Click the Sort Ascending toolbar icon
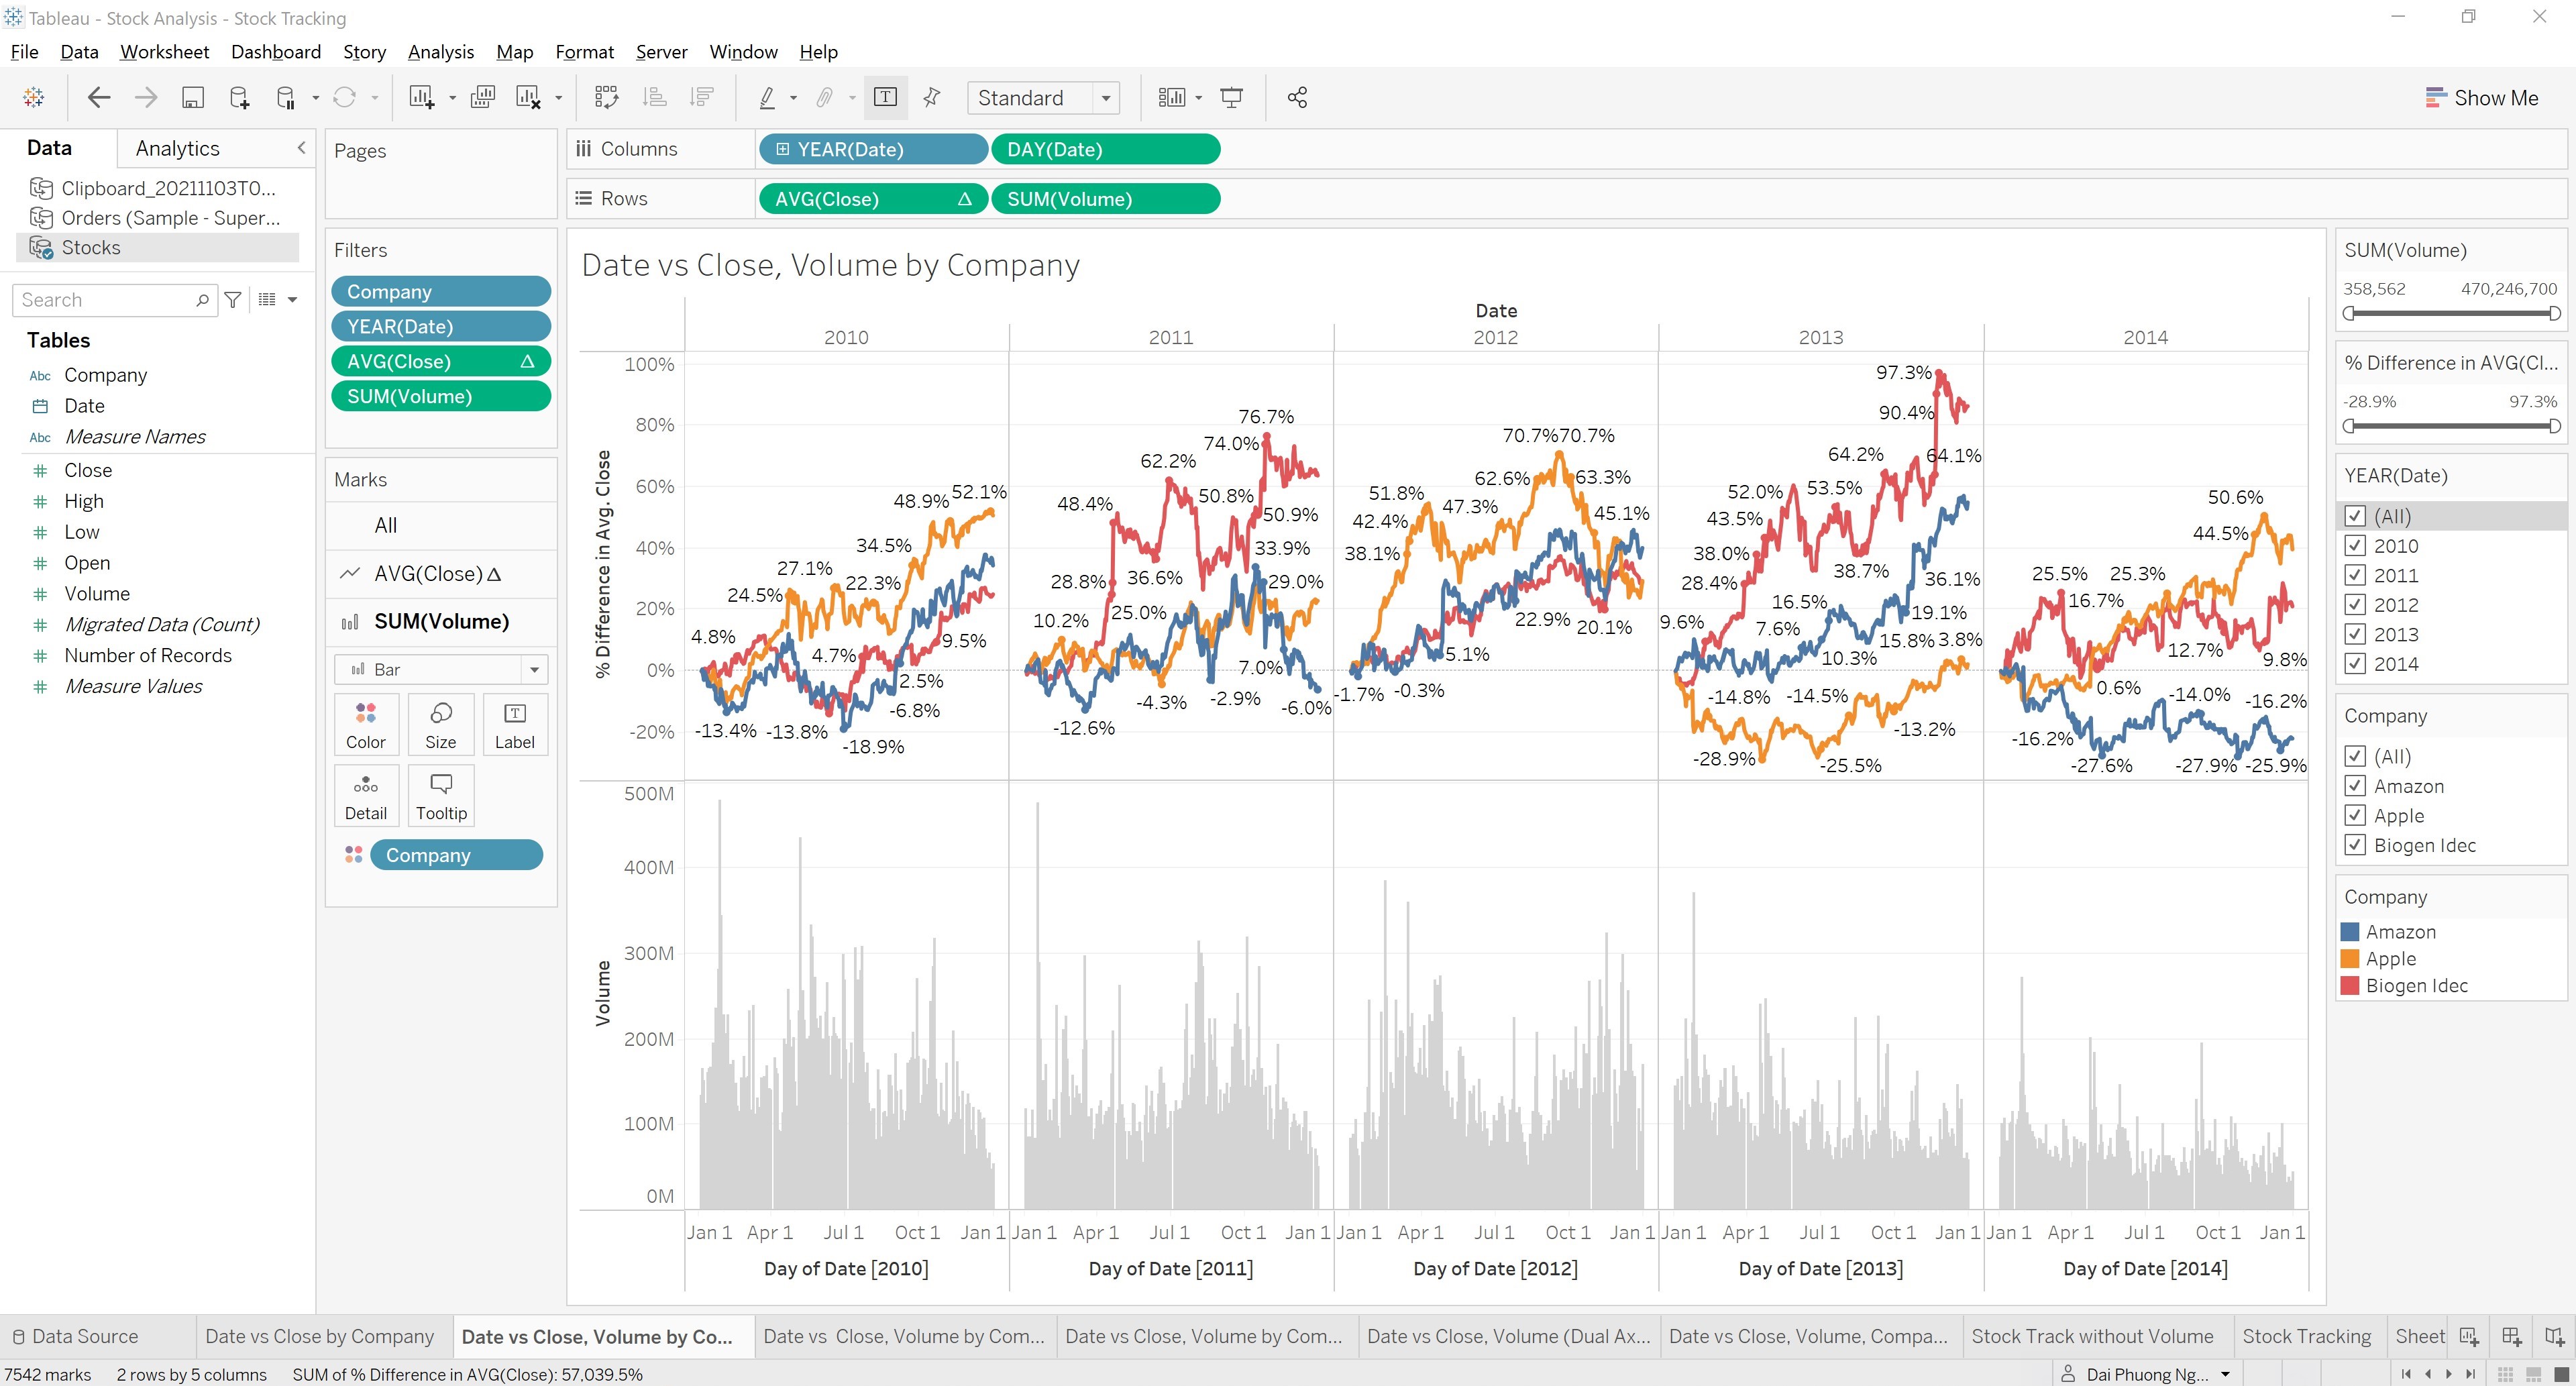This screenshot has height=1386, width=2576. (655, 97)
